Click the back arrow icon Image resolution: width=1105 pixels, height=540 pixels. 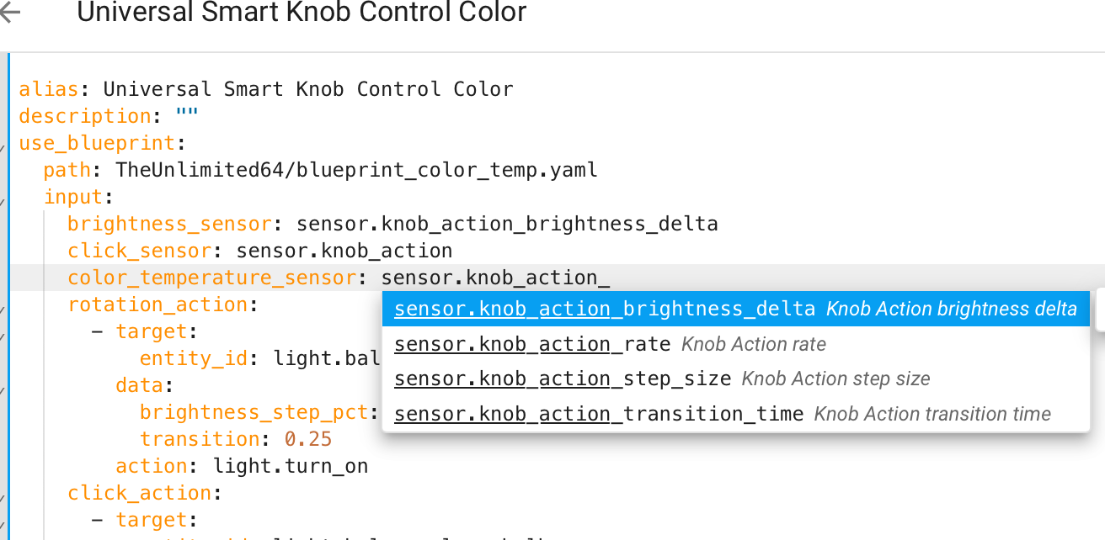[x=10, y=12]
